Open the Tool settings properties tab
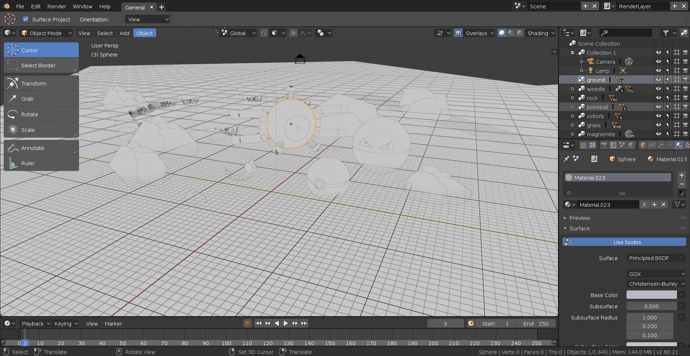Screen dimensions: 690x356 click(584, 145)
